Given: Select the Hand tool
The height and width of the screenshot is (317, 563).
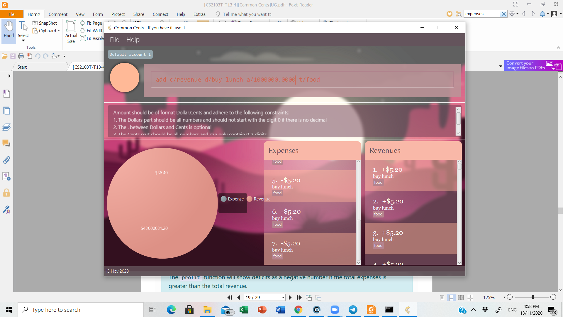Looking at the screenshot, I should click(9, 29).
